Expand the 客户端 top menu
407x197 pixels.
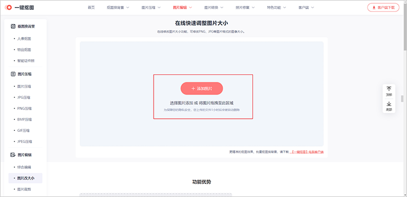pos(306,8)
